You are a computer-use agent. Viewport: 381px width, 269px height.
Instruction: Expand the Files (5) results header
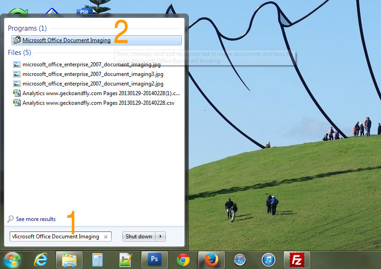(19, 53)
